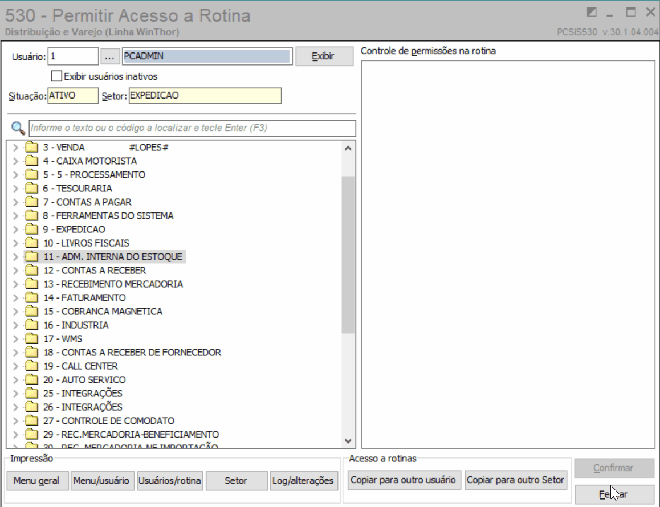Click folder icon of 4 - CAIXA MOTORISTA
Image resolution: width=660 pixels, height=507 pixels.
31,161
